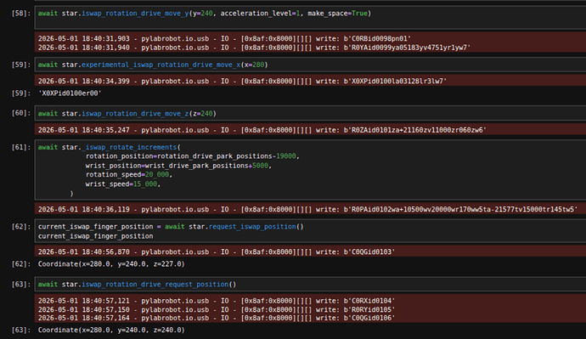Click log line writing b'C0QGid0103'

tap(217, 252)
